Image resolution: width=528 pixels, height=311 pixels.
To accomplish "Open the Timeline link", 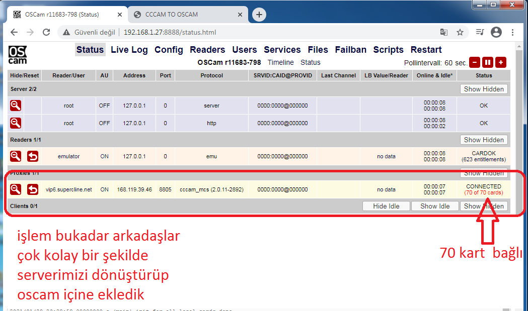I will [x=280, y=62].
